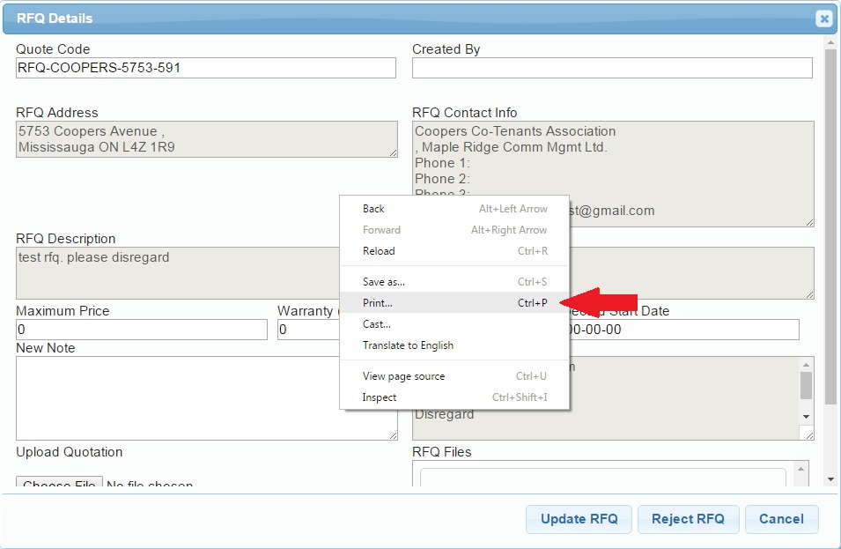Select Print from the context menu

point(378,302)
